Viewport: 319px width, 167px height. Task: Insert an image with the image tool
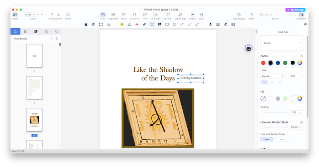[218, 25]
